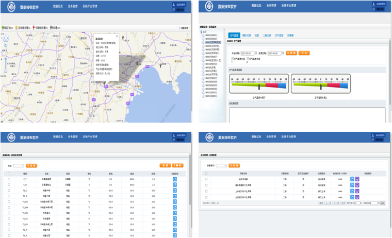
Task: Click the search button beside 类型 dropdown
Action: click(31, 165)
